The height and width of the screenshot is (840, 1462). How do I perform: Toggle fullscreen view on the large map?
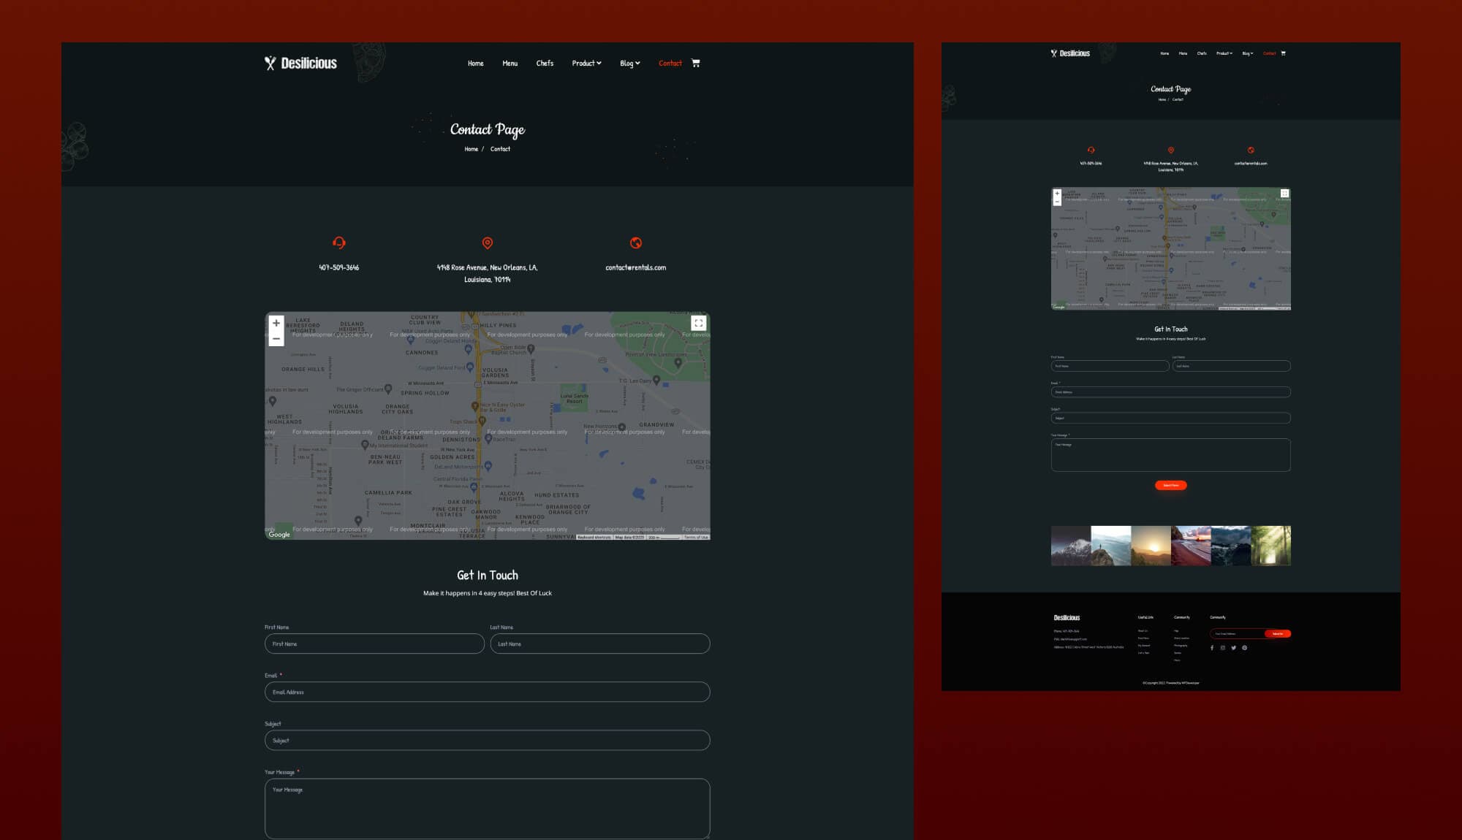pyautogui.click(x=698, y=323)
